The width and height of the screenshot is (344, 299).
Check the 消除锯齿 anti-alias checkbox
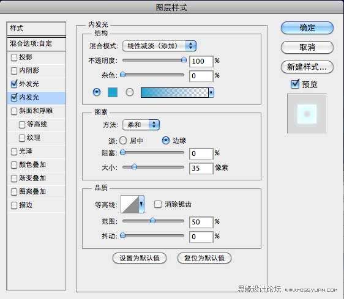(158, 204)
